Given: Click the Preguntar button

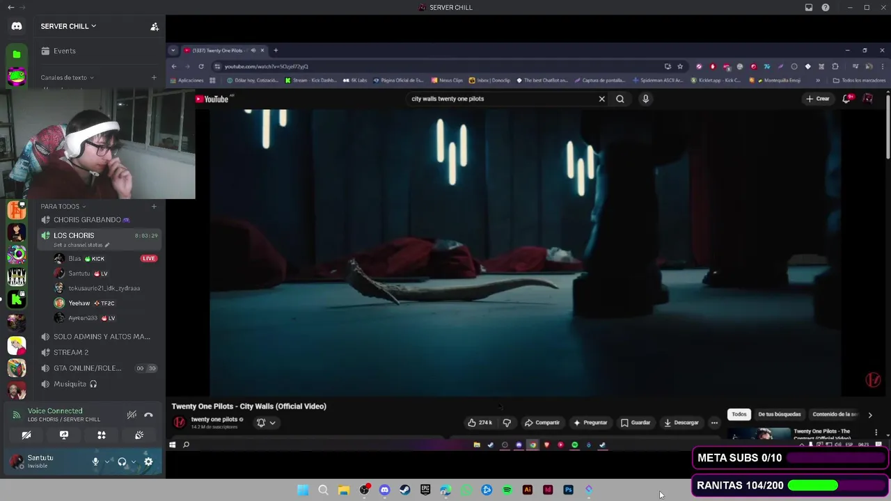Looking at the screenshot, I should click(590, 422).
